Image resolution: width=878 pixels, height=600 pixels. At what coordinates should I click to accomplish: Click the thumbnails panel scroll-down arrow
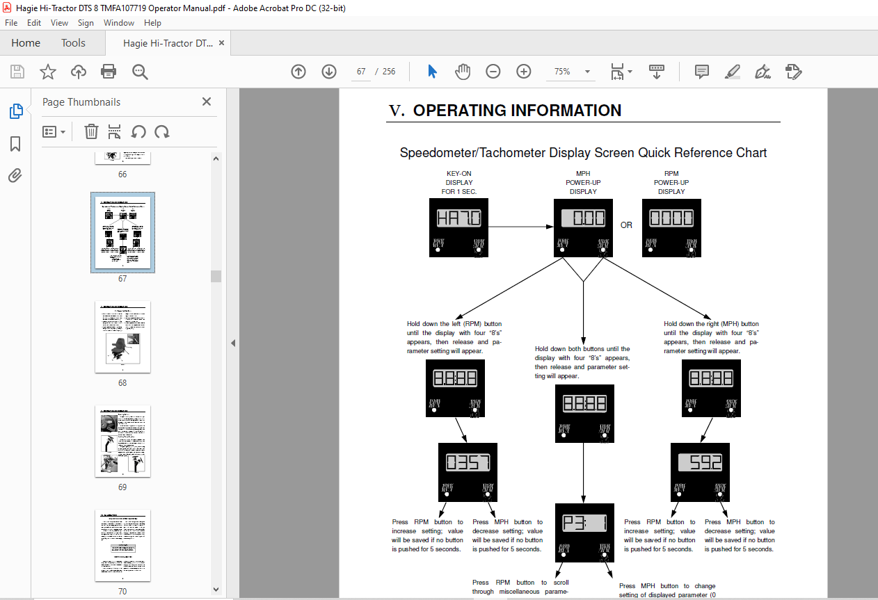pos(216,590)
